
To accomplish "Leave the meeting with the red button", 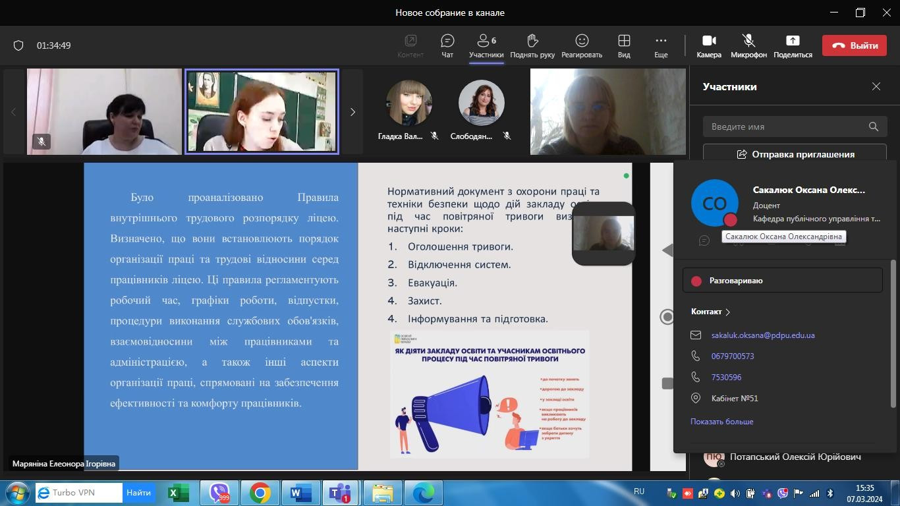I will (854, 45).
